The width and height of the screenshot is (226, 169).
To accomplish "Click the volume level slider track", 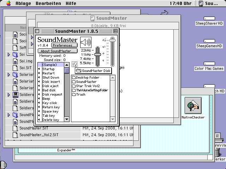I will pyautogui.click(x=112, y=53).
